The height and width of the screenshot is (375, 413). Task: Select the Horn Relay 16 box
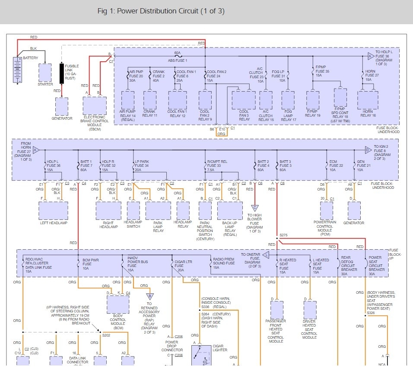click(x=368, y=100)
